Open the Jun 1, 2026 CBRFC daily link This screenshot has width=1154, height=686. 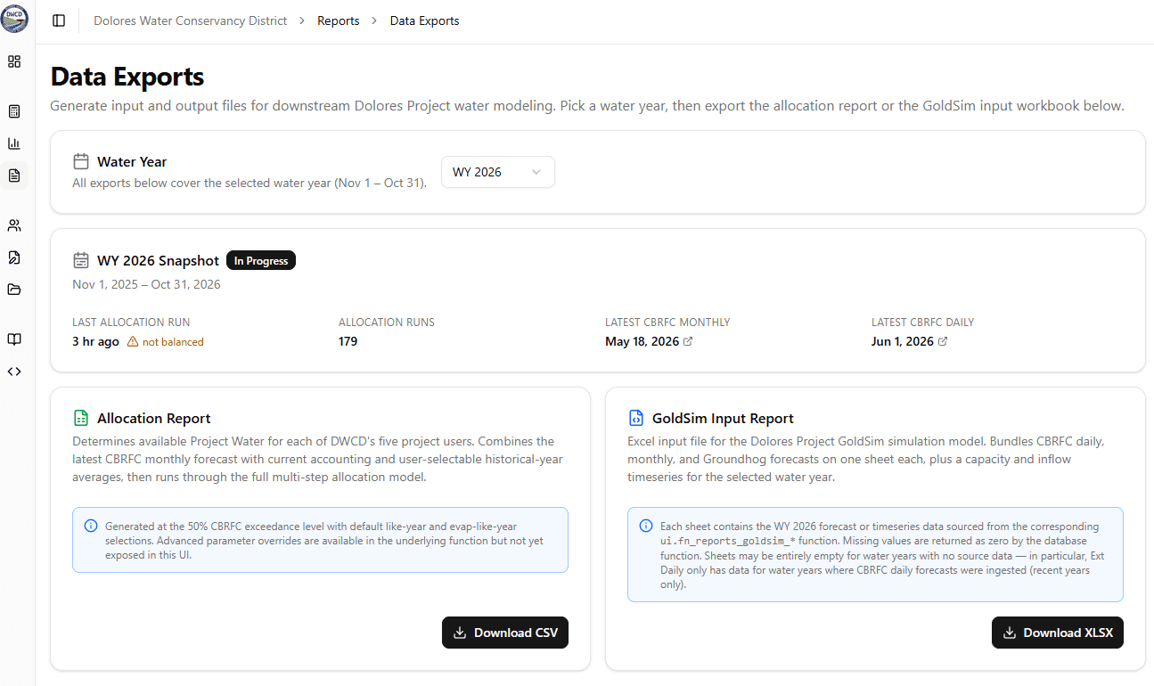point(909,341)
